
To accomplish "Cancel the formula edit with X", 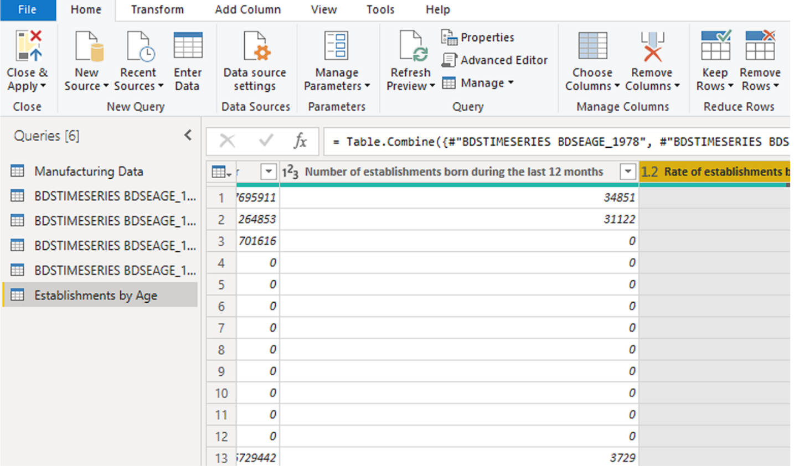I will click(227, 141).
